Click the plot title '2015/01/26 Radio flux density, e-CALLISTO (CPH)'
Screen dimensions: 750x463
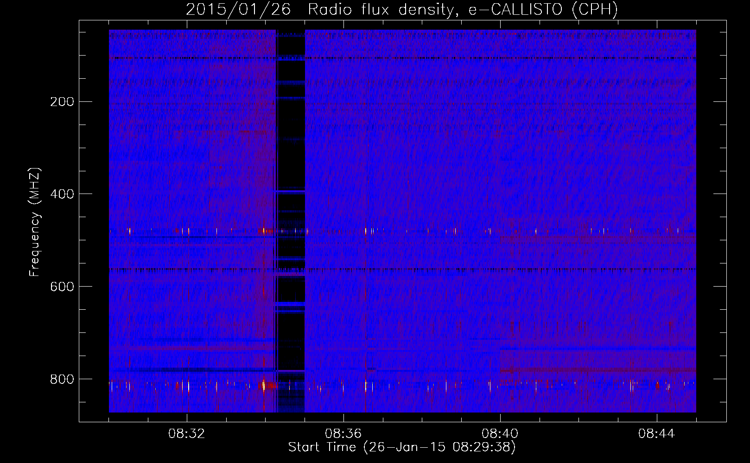pos(402,10)
